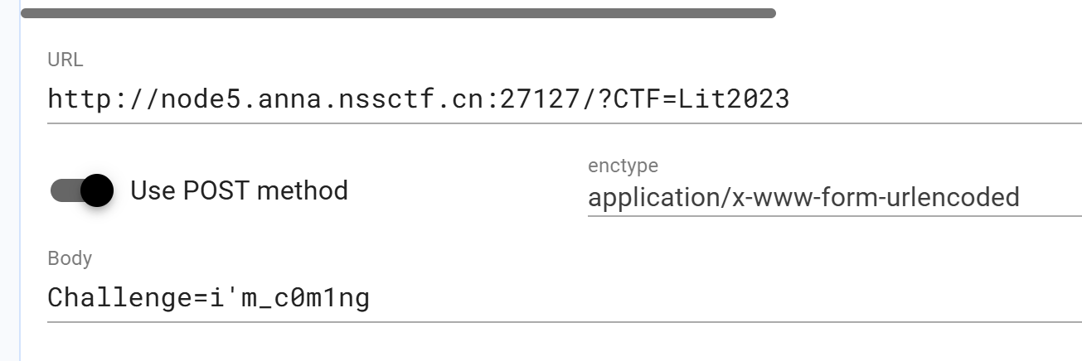Click the "Use POST method" label text

240,190
